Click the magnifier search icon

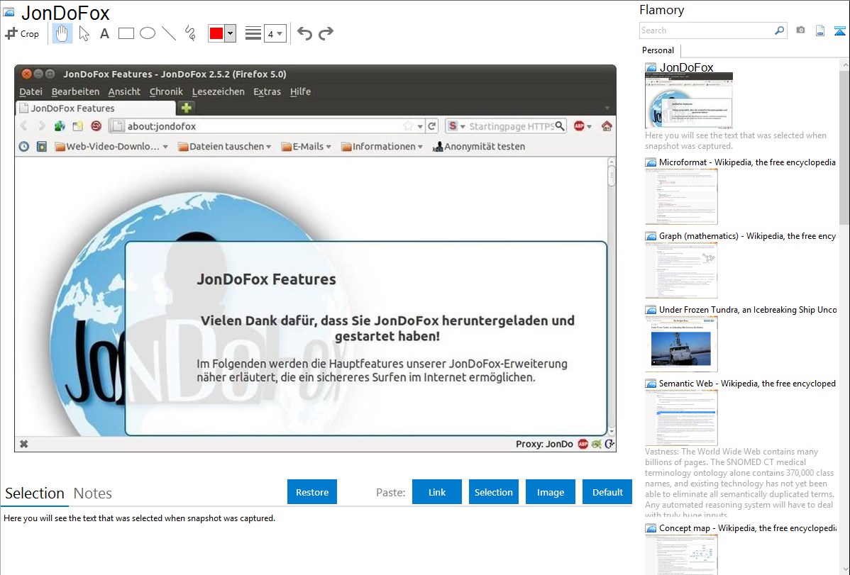(780, 30)
